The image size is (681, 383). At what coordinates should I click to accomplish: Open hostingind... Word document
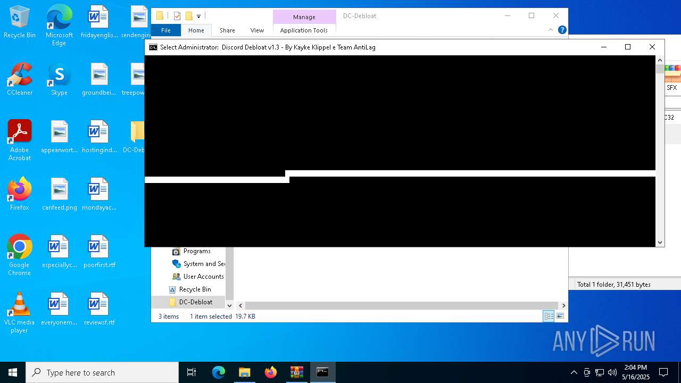[99, 137]
